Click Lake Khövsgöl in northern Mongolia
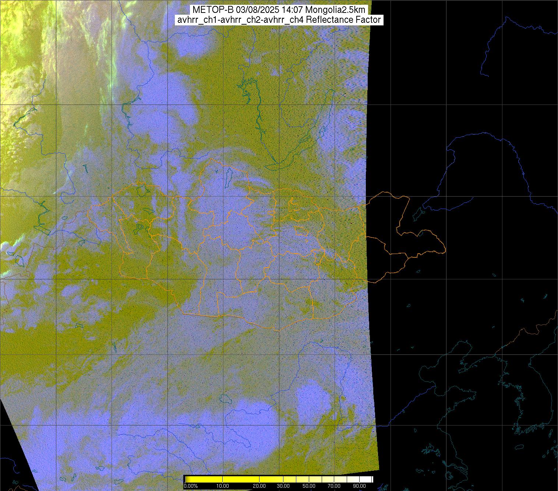 tap(228, 177)
